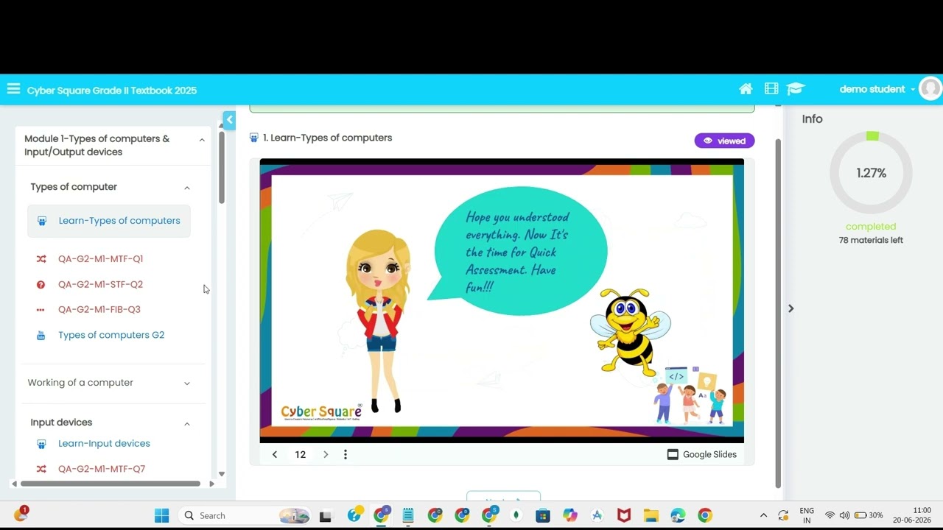
Task: Click the '78 materials left' text
Action: (x=871, y=241)
